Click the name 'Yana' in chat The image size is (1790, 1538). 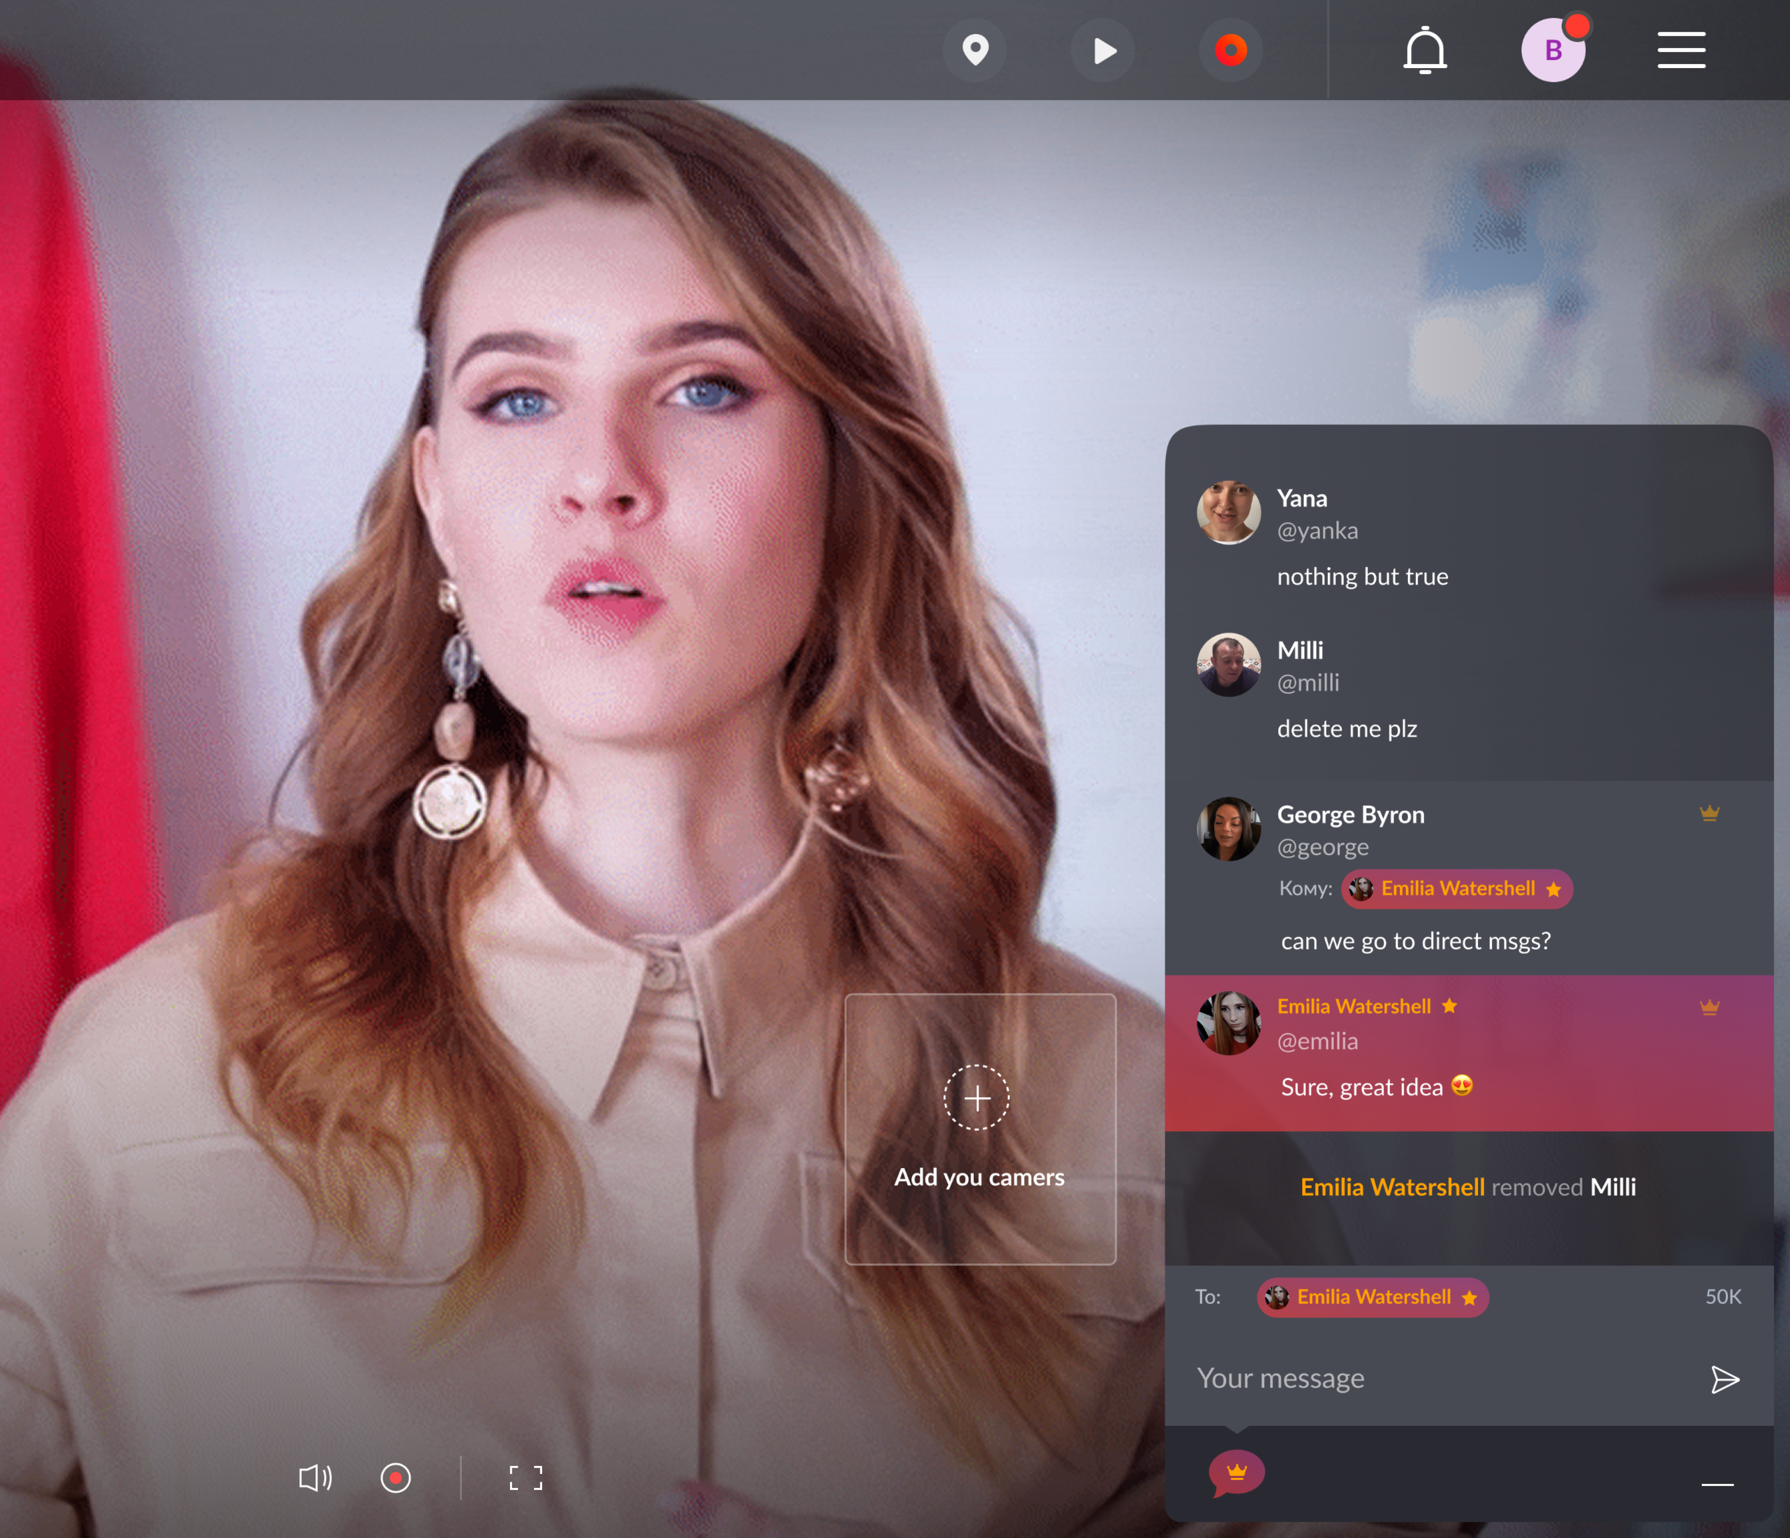[1302, 498]
